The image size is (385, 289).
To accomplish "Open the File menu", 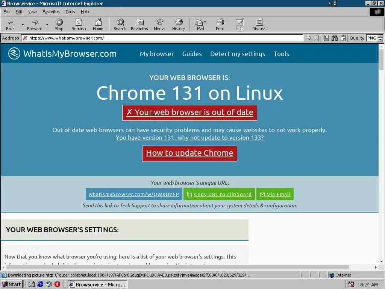I will [x=6, y=12].
